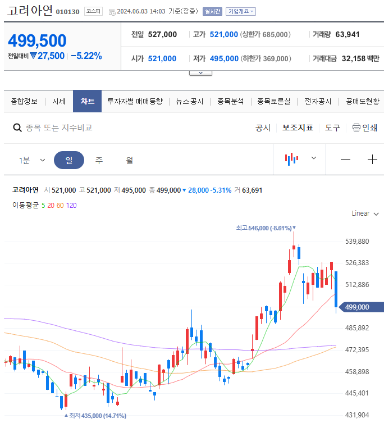Open the 기업개요 dropdown
Screen dimensions: 384x423
click(x=240, y=11)
